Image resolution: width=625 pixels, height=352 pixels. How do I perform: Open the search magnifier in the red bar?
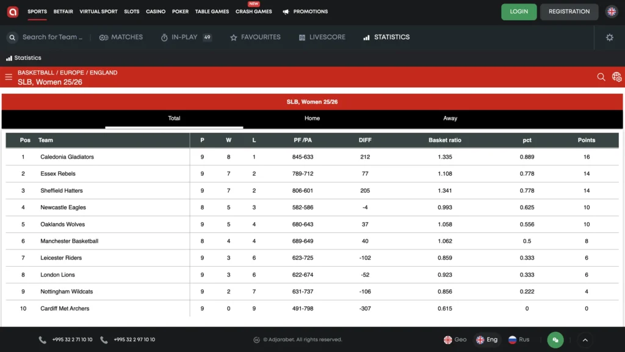tap(601, 77)
